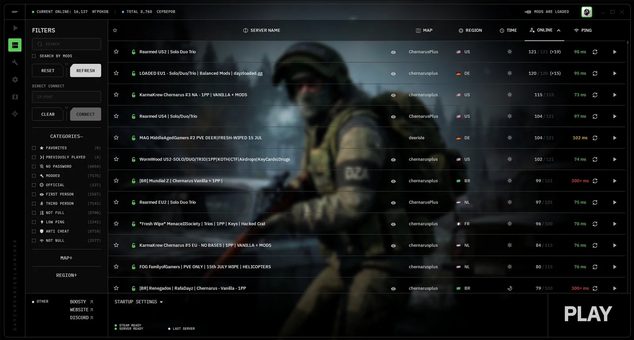
Task: Open the settings gear sidebar icon
Action: pos(15,80)
